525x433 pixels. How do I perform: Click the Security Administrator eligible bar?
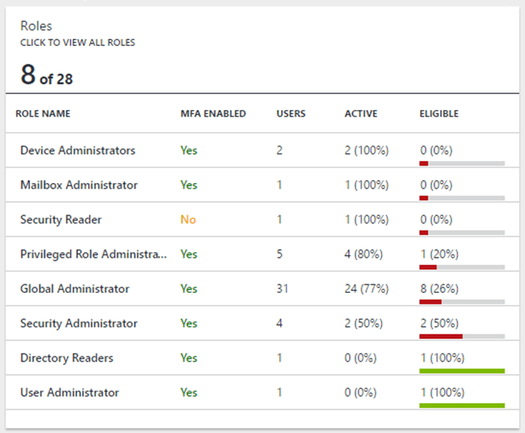click(462, 337)
